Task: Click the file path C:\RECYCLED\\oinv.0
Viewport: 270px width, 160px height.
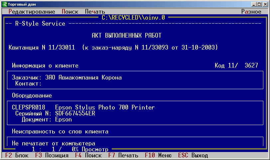Action: [x=133, y=18]
